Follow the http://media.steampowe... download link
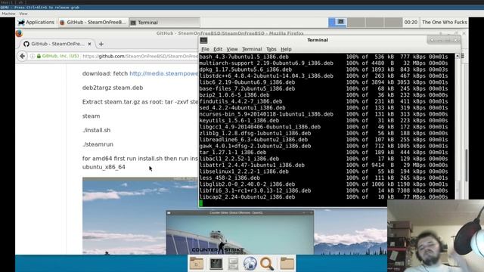Viewport: 484px width, 272px height. (x=163, y=73)
